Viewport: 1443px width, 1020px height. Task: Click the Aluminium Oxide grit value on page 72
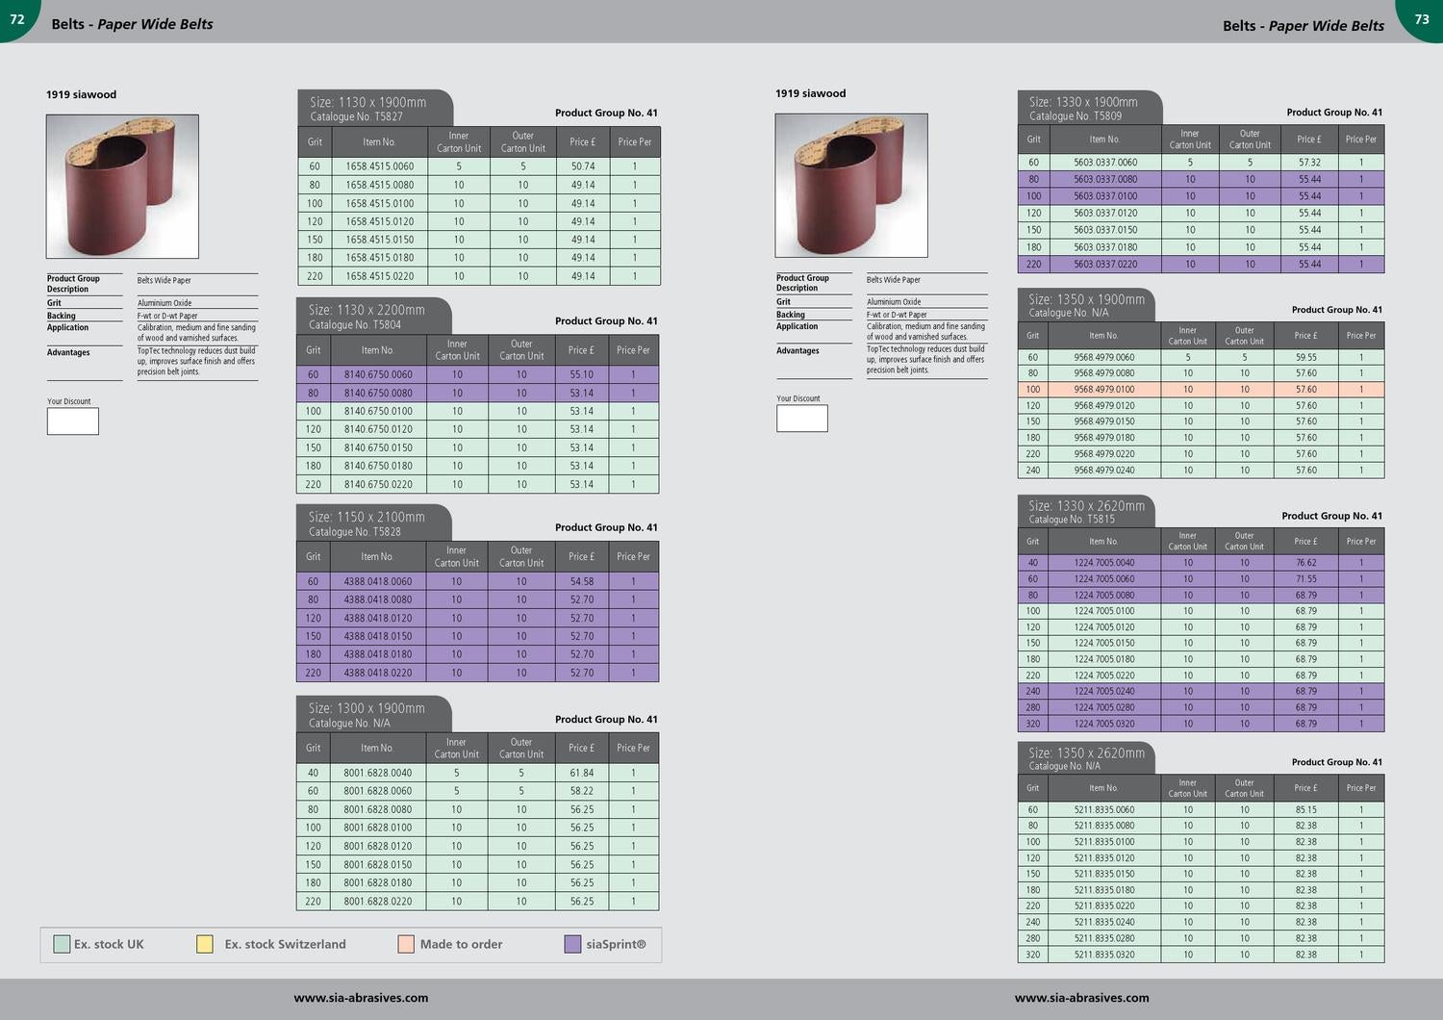click(165, 303)
